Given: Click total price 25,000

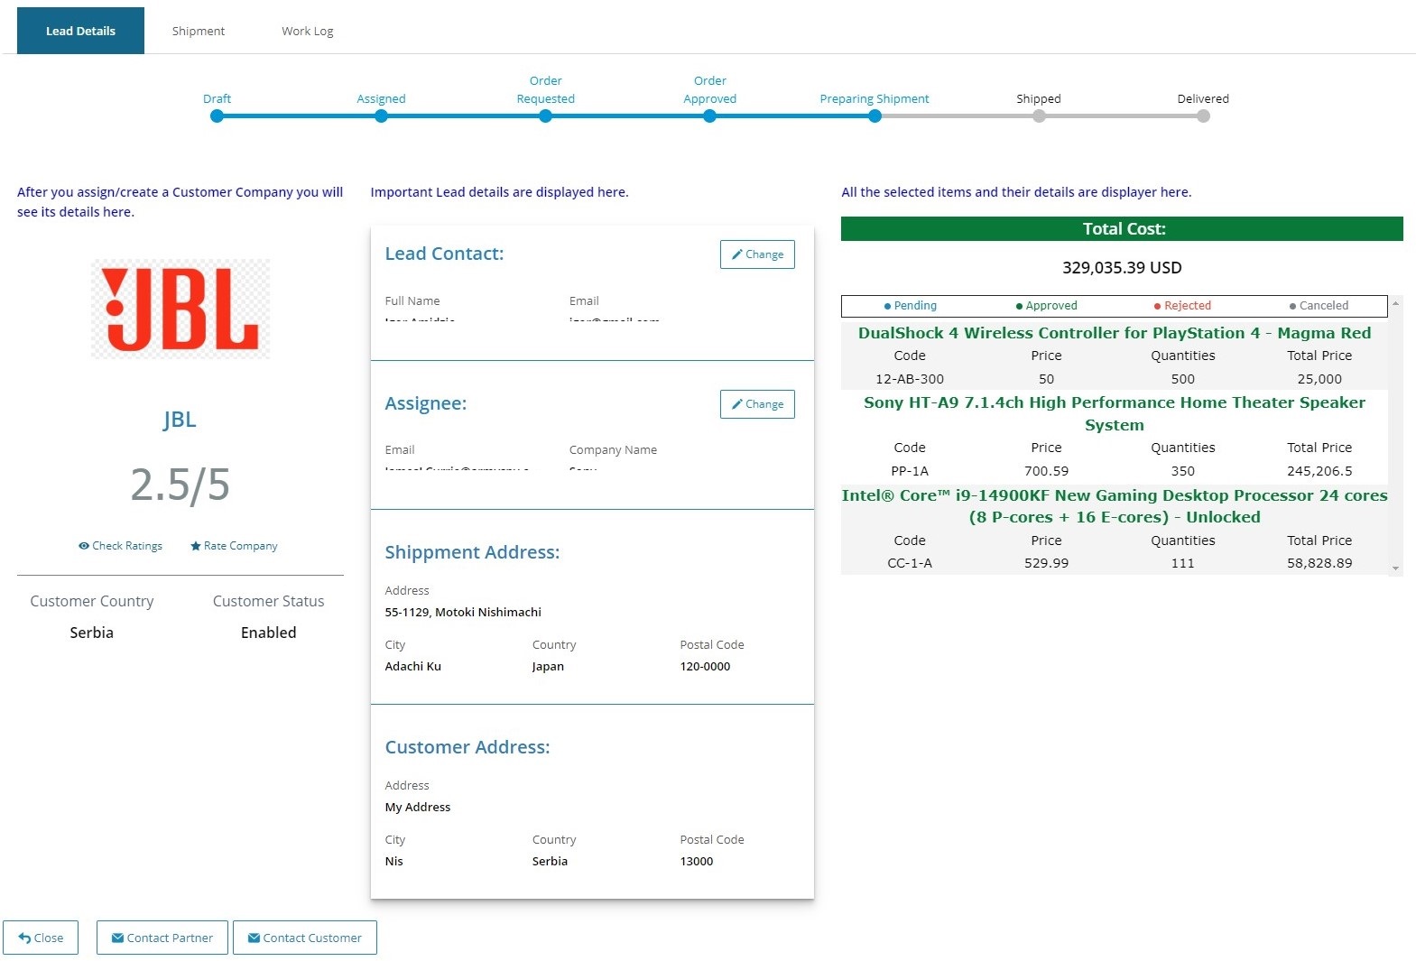Looking at the screenshot, I should [x=1319, y=379].
